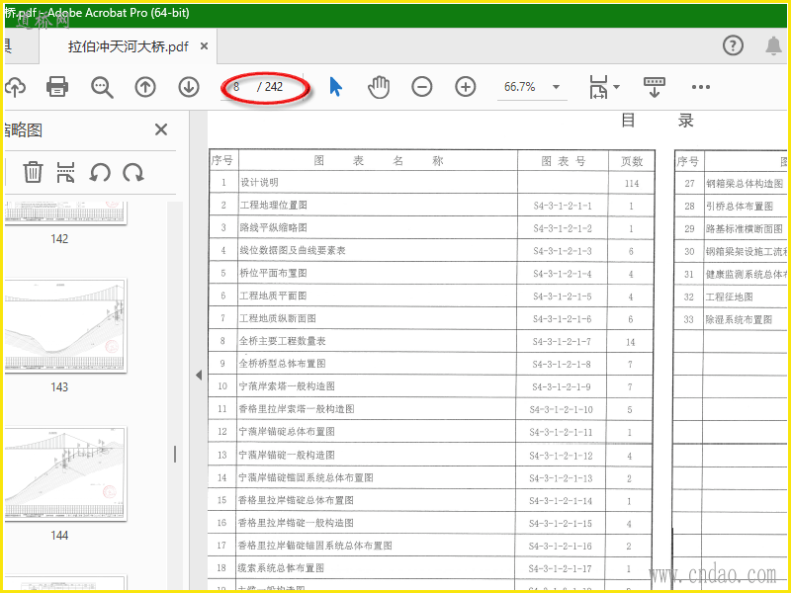The height and width of the screenshot is (593, 791).
Task: Close the thumbnails panel
Action: point(161,130)
